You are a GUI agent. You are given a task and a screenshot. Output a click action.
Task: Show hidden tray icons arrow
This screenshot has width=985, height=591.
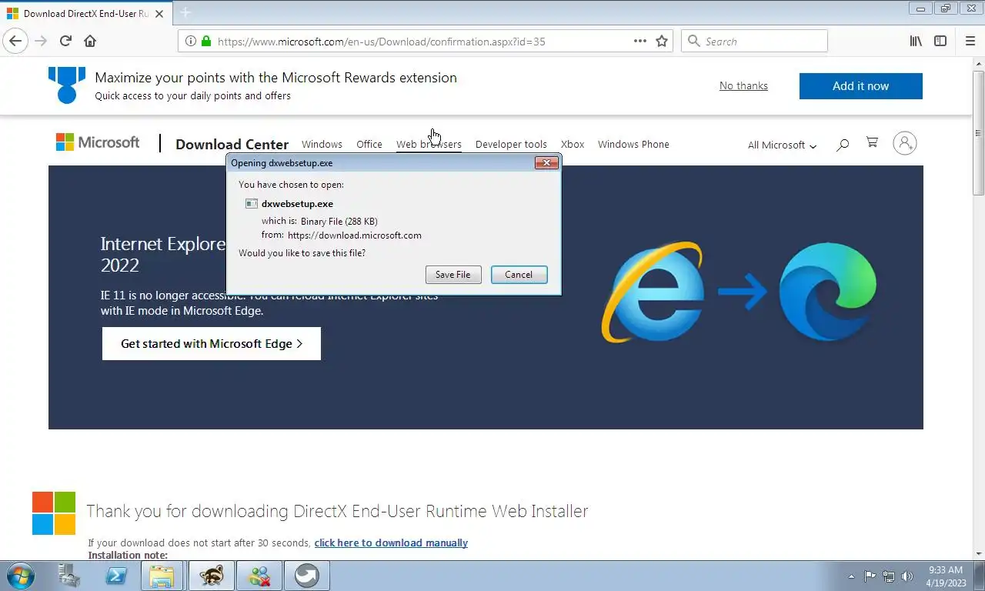(x=851, y=576)
